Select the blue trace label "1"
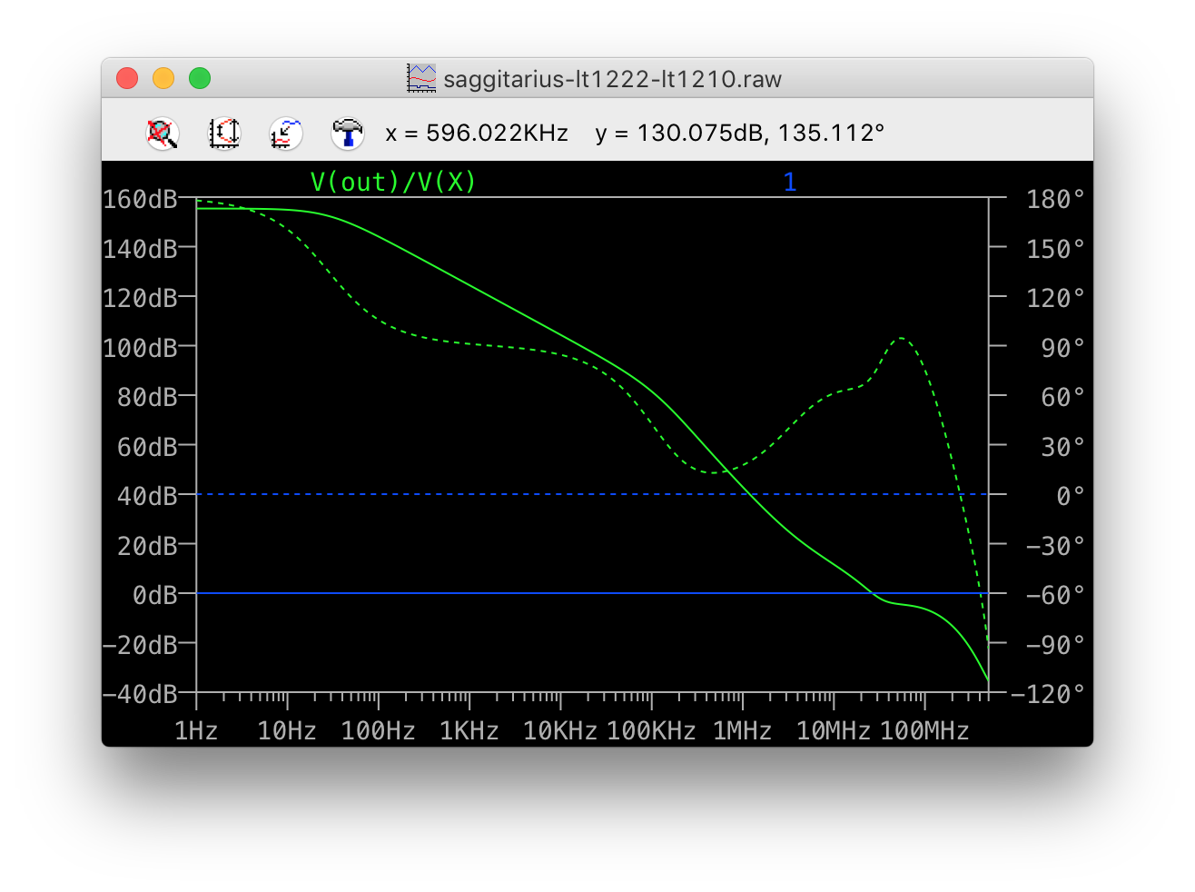Screen dimensions: 1195x892 (789, 183)
